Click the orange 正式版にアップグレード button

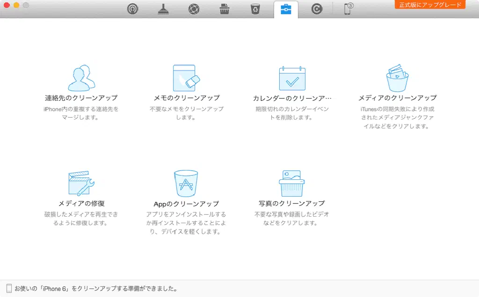coord(430,5)
